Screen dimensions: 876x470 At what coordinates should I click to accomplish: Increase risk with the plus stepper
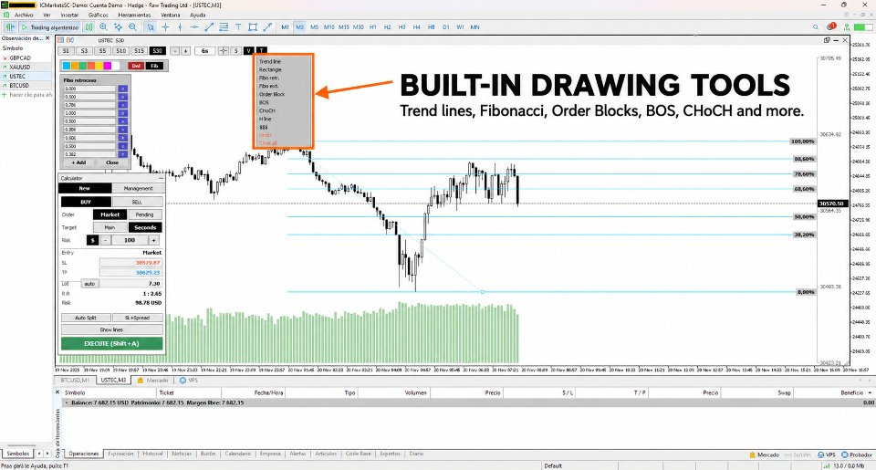point(153,240)
